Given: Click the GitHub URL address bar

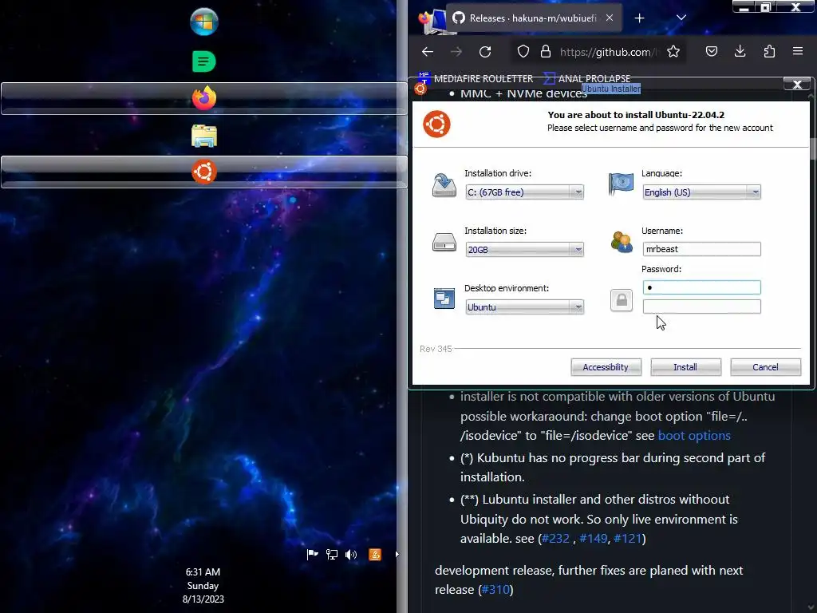Looking at the screenshot, I should pyautogui.click(x=607, y=52).
